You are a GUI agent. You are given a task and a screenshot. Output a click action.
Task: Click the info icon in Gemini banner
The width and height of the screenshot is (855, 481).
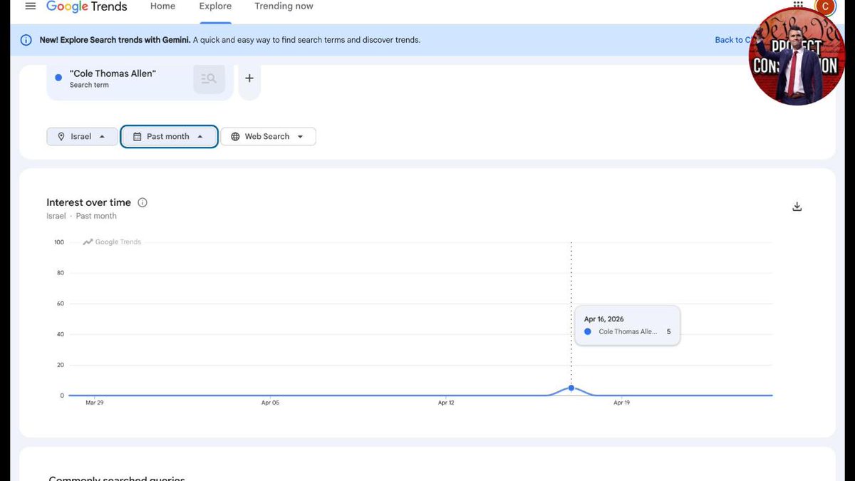coord(26,40)
